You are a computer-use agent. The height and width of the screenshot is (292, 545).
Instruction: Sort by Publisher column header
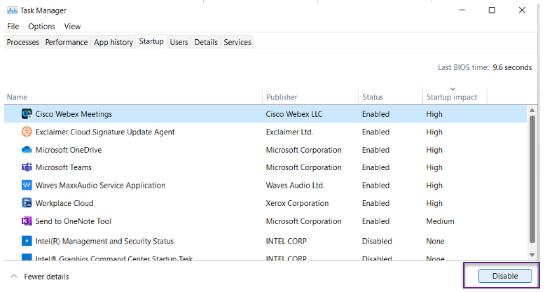click(282, 97)
